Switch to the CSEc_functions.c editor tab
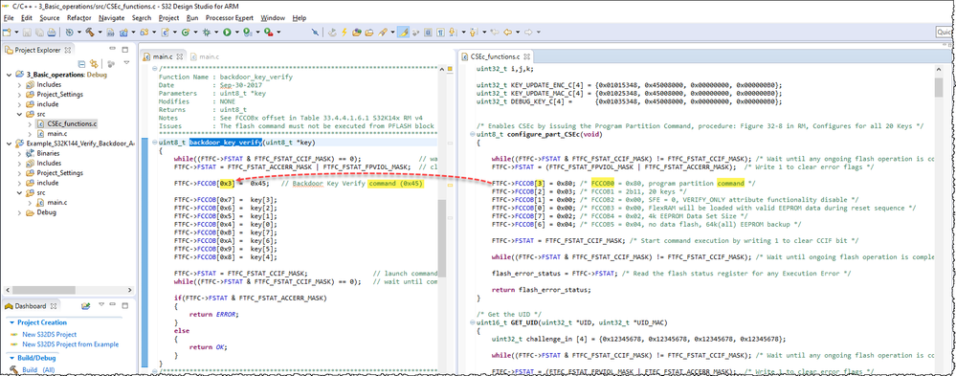Screen dimensions: 956x376 (x=496, y=56)
